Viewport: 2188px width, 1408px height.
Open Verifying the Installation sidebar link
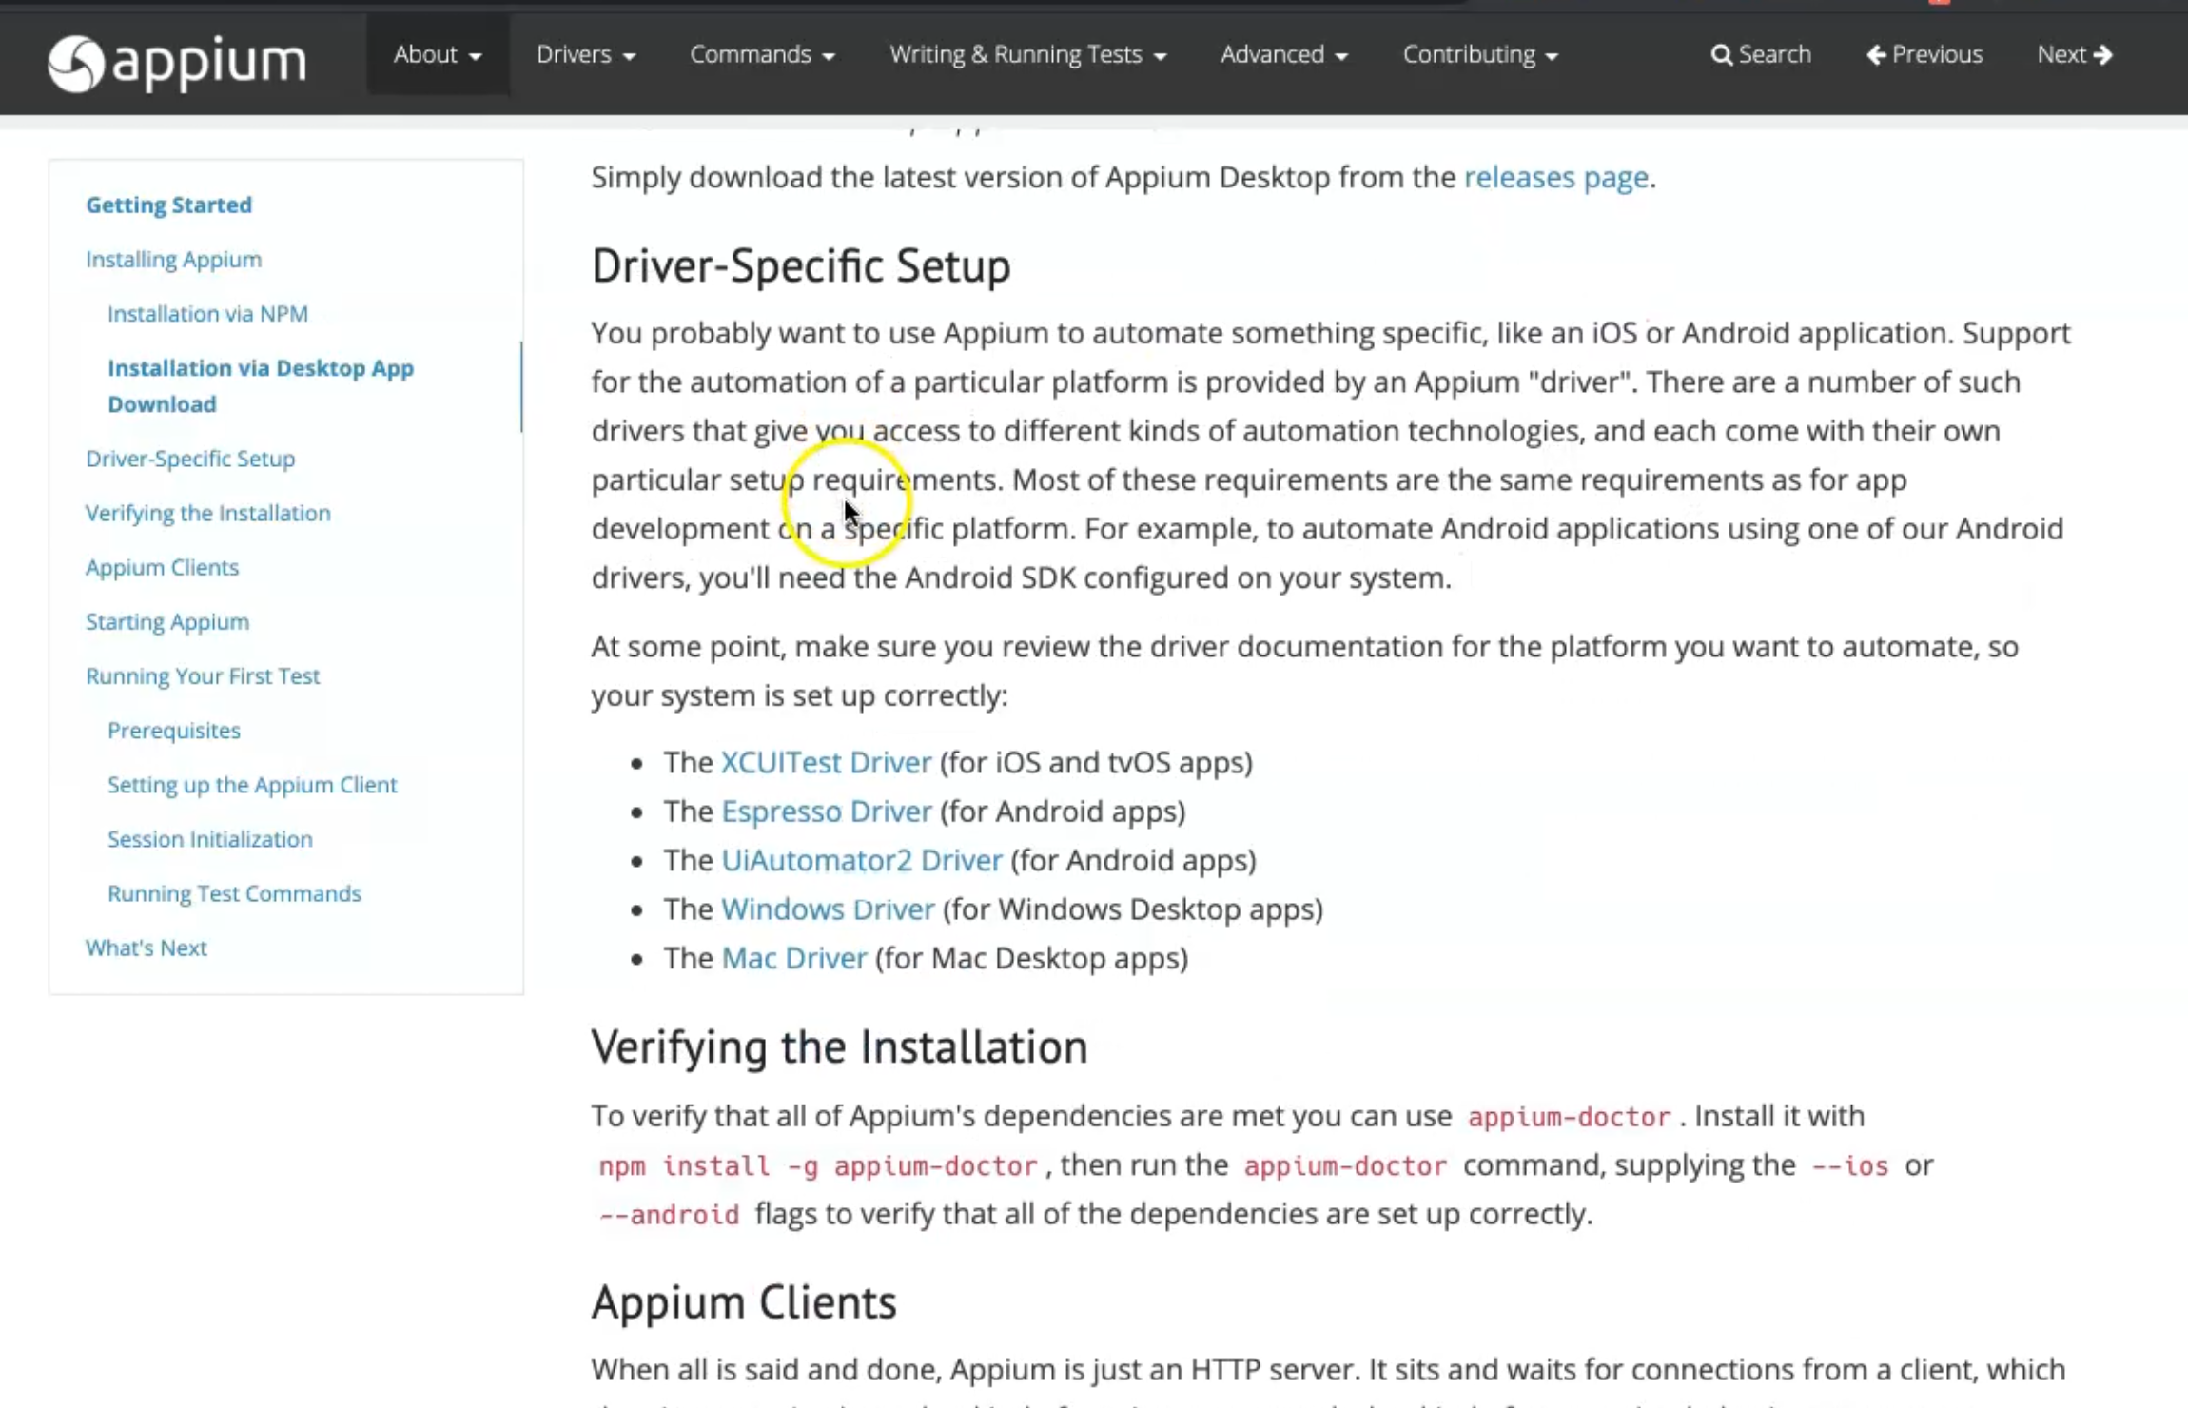coord(208,513)
